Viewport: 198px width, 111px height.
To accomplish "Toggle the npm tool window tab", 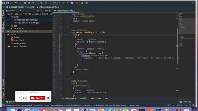I will point(3,95).
